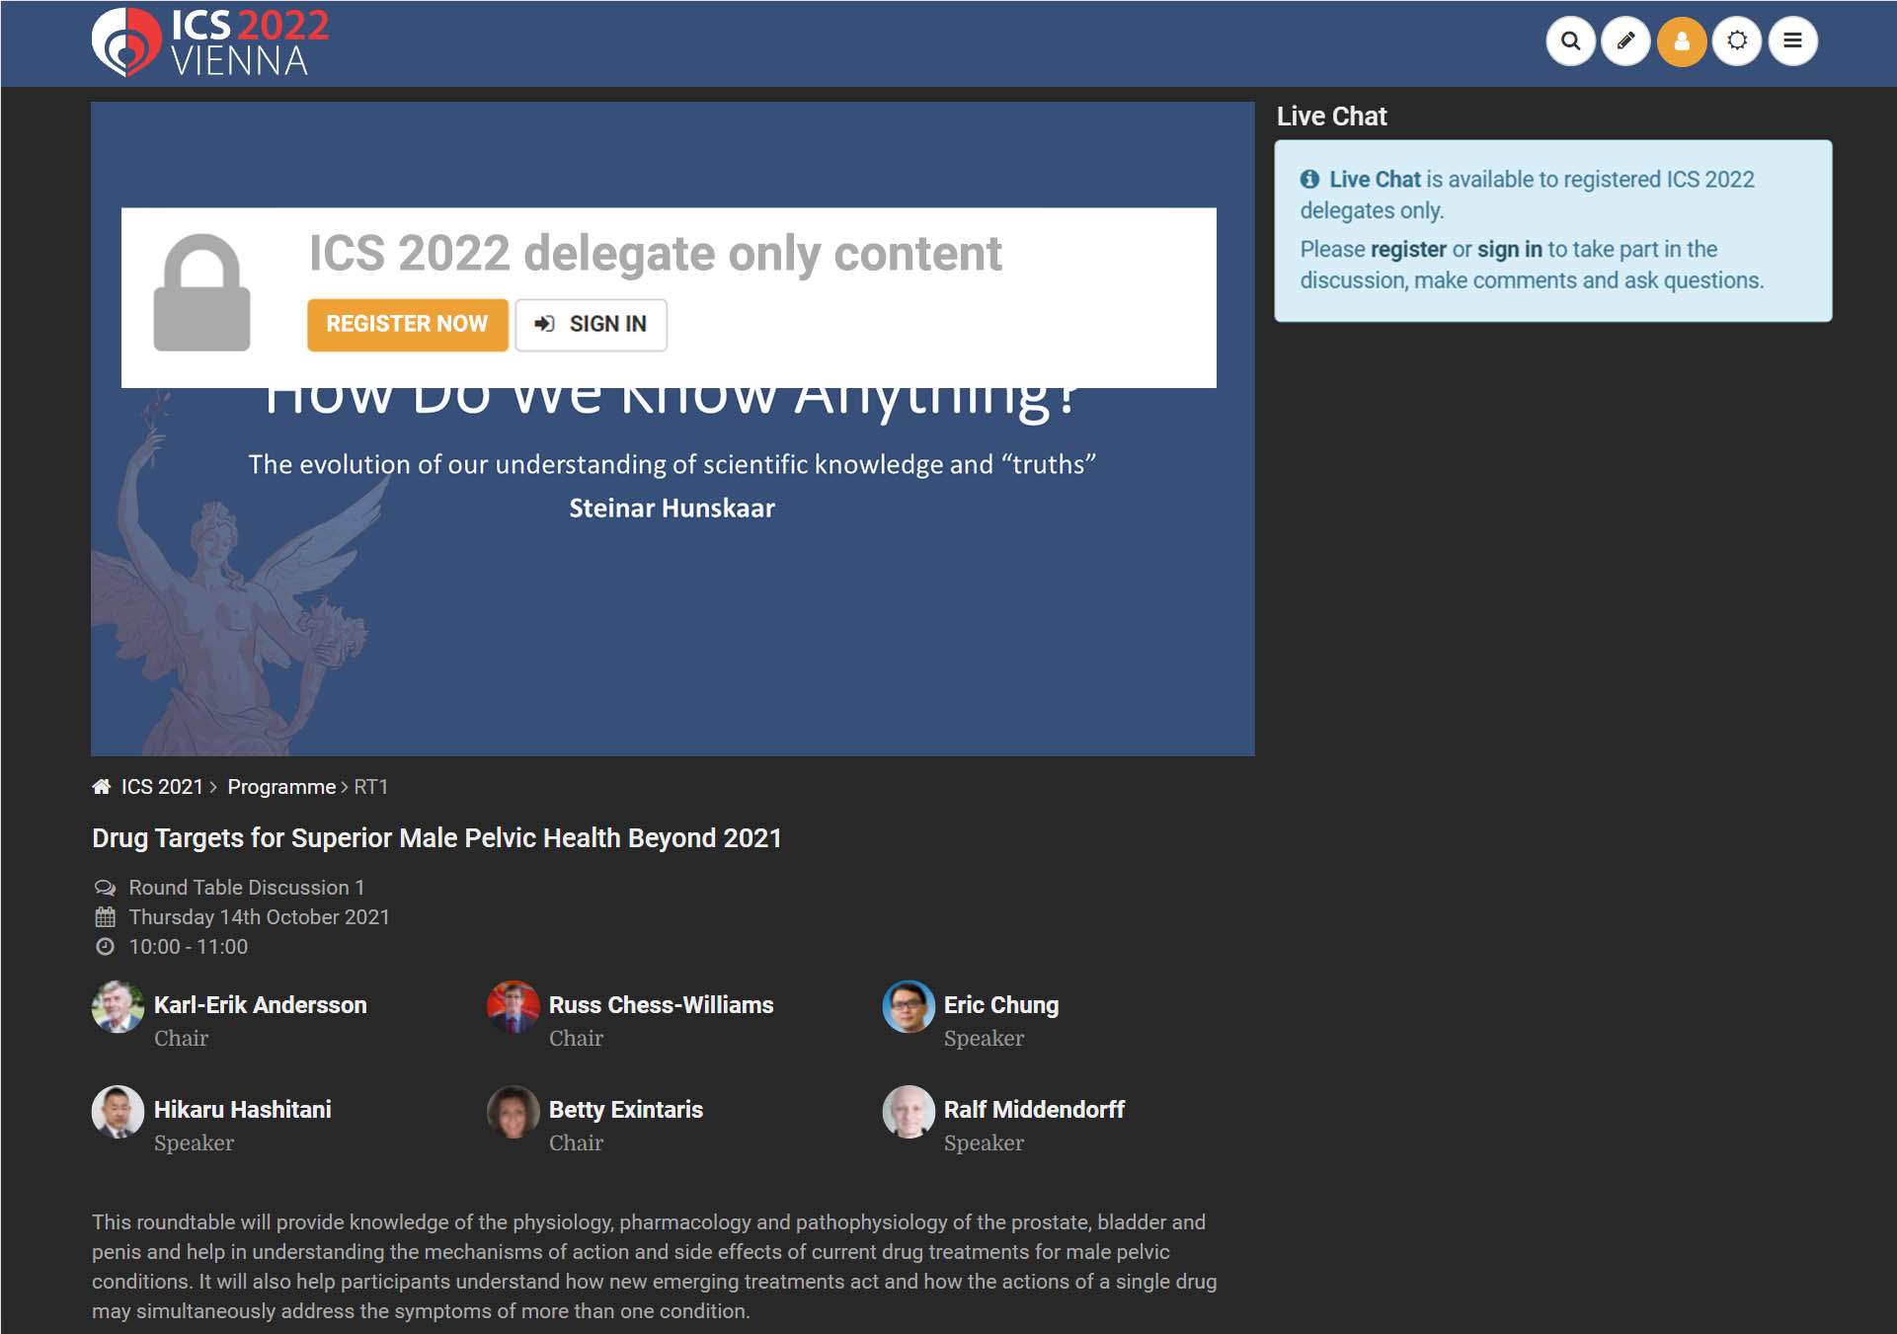This screenshot has height=1334, width=1897.
Task: Click the chat bubbles icon beside Round Table Discussion
Action: [x=105, y=888]
